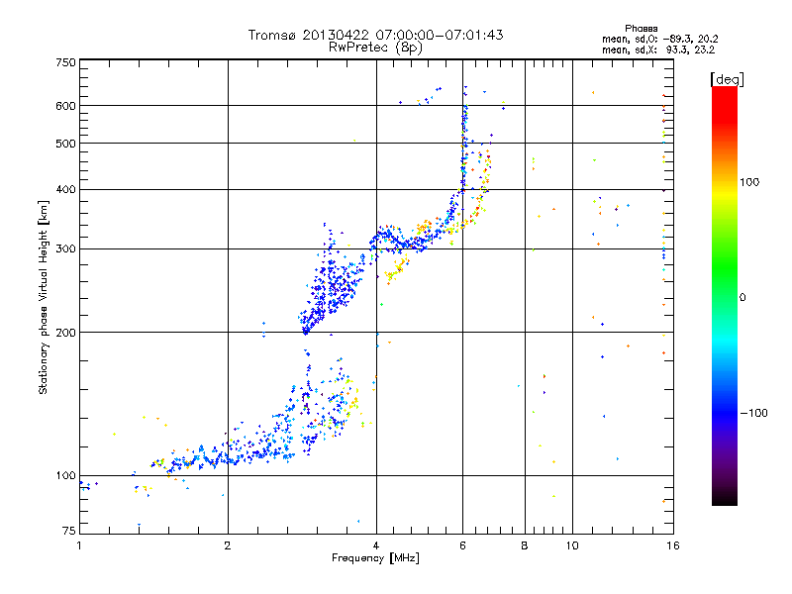Image resolution: width=792 pixels, height=594 pixels.
Task: Click y-axis tick label '75'
Action: [x=69, y=531]
